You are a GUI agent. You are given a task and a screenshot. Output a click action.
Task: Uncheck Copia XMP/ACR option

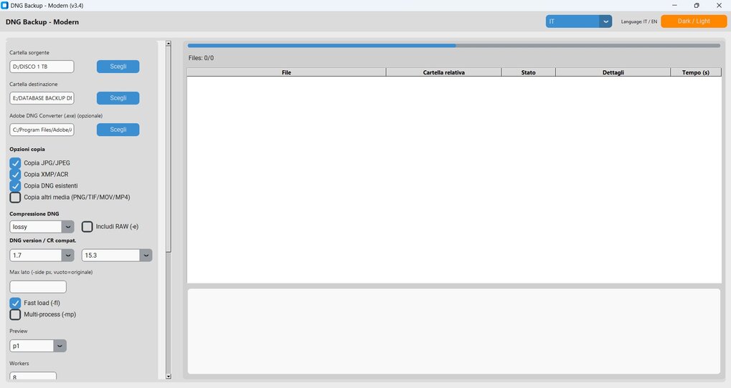(15, 175)
